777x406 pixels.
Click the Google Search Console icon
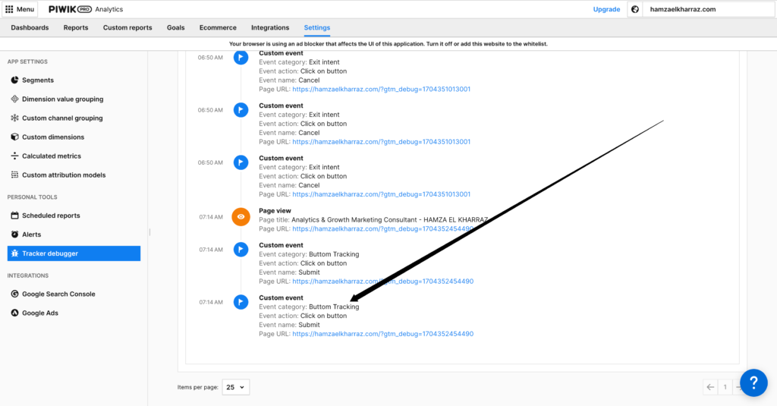coord(14,294)
